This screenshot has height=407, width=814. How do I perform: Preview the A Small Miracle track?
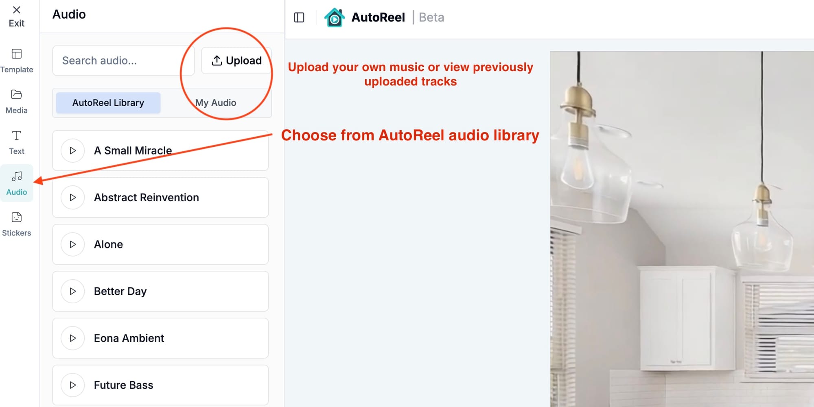pyautogui.click(x=73, y=151)
